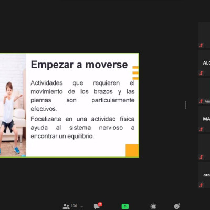Click muted microphone icon on ara tile
The width and height of the screenshot is (210, 210).
click(201, 185)
